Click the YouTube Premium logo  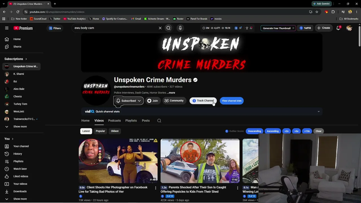click(23, 28)
